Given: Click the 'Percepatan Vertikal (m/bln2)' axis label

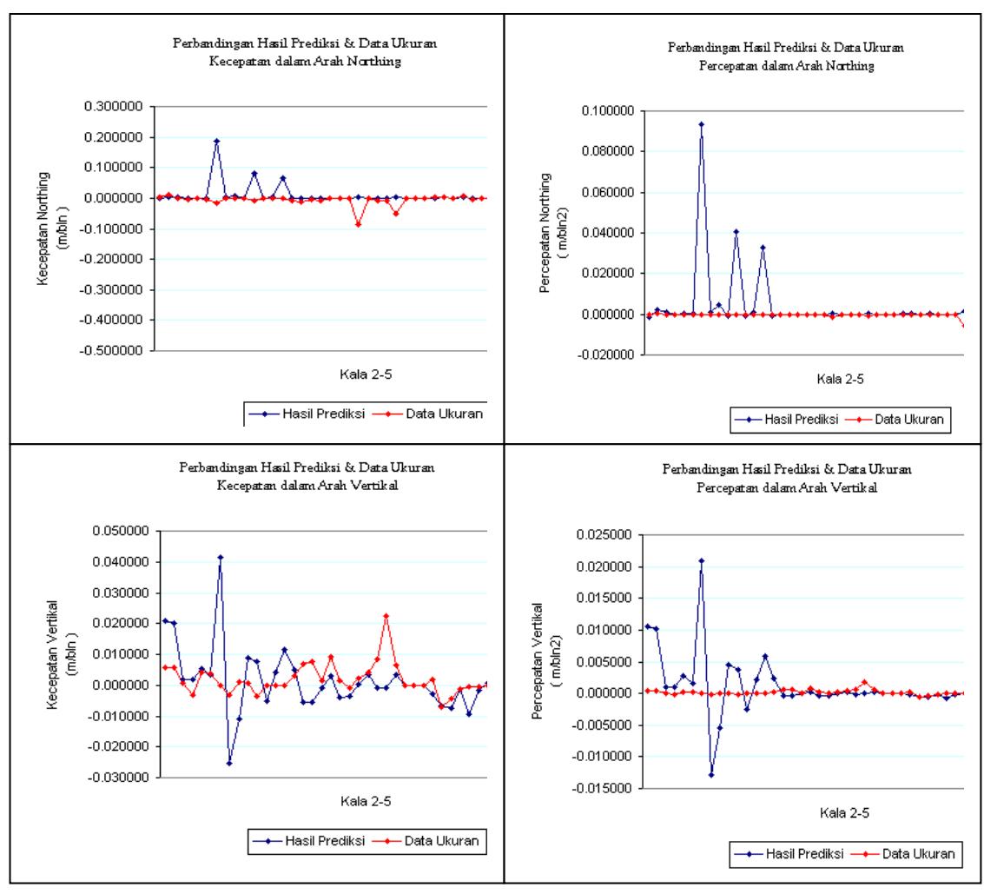Looking at the screenshot, I should (546, 661).
